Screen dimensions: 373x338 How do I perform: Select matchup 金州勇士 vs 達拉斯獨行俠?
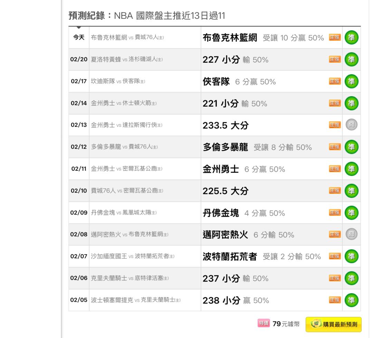coord(126,125)
